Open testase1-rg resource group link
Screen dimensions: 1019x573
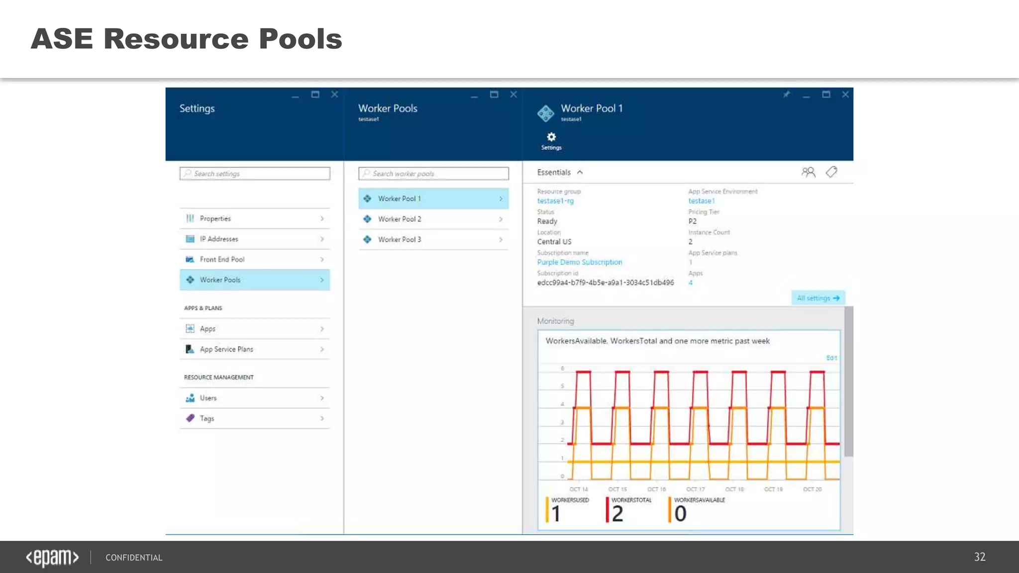point(555,201)
